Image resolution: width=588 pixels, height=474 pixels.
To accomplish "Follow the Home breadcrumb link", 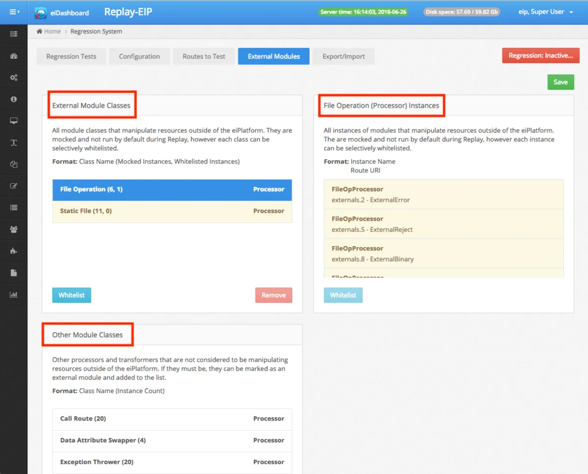I will (52, 31).
